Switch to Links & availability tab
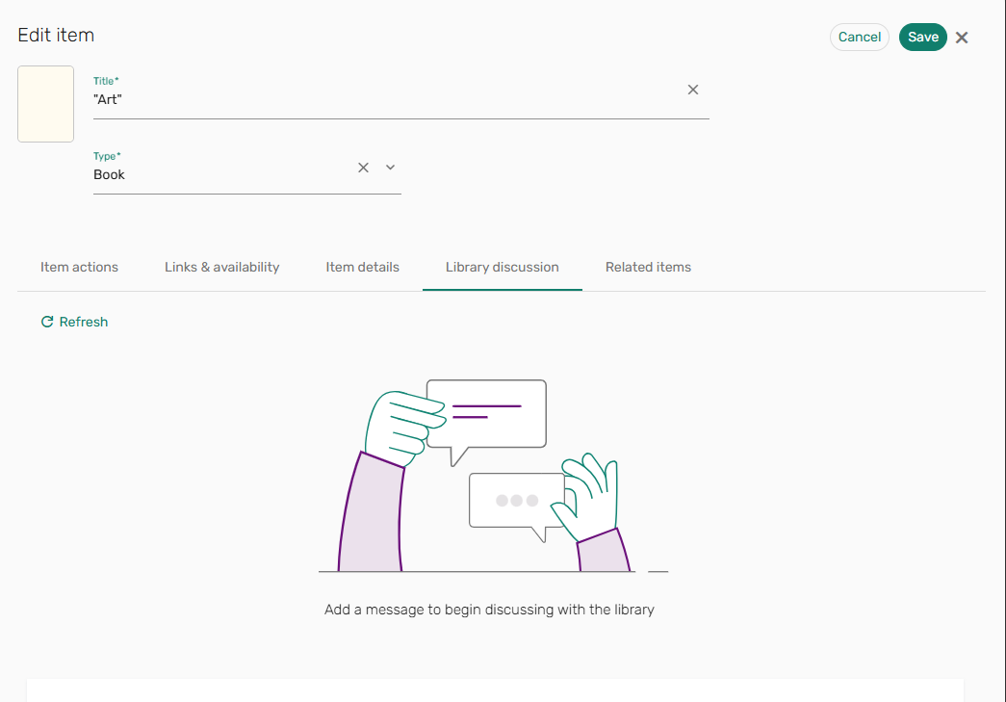 point(222,267)
